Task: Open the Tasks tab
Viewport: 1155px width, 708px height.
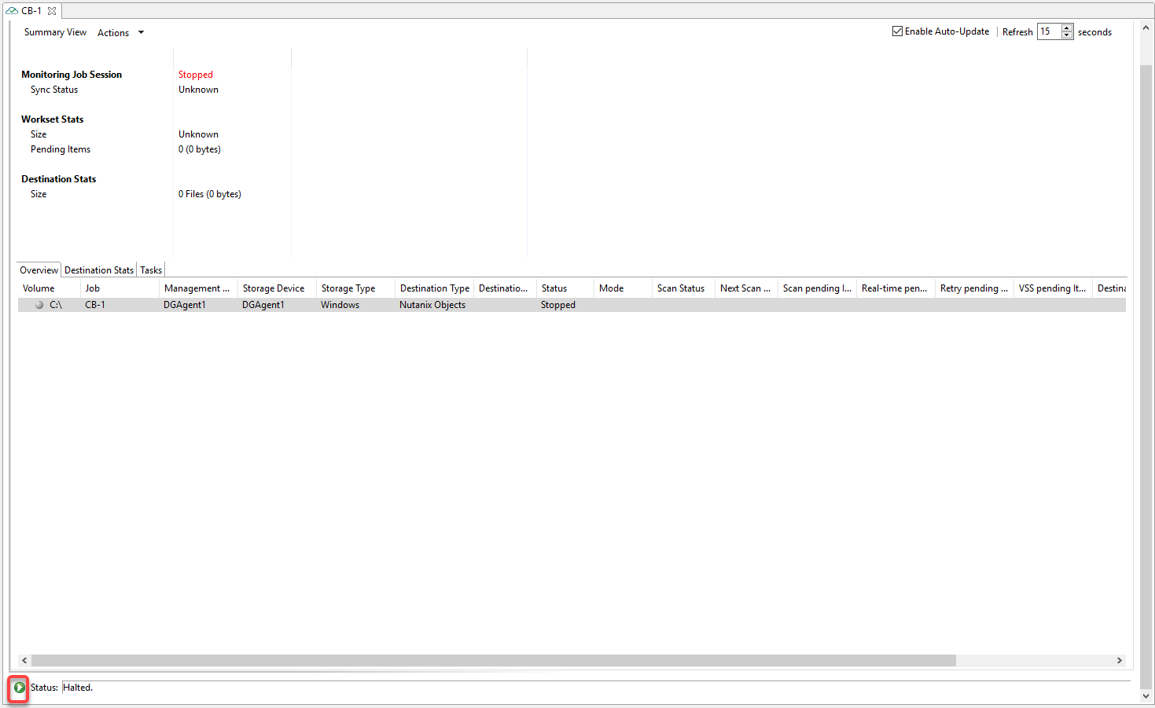Action: (x=151, y=270)
